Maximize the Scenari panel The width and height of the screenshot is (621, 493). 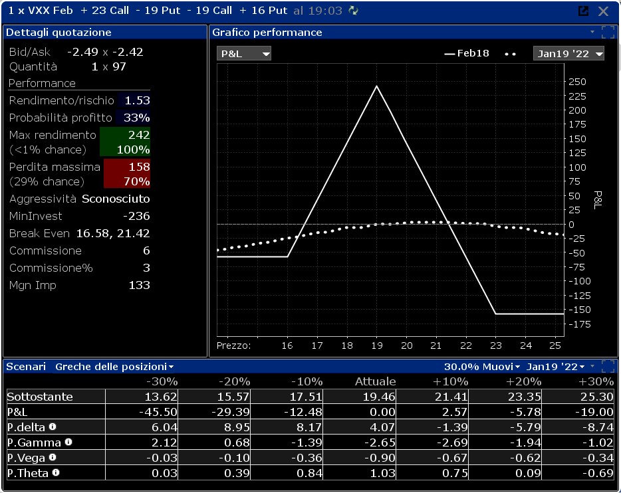tap(608, 366)
